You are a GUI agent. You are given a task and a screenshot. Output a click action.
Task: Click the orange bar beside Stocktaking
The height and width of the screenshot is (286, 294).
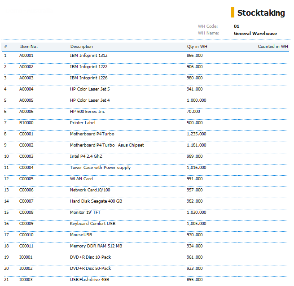click(x=233, y=12)
